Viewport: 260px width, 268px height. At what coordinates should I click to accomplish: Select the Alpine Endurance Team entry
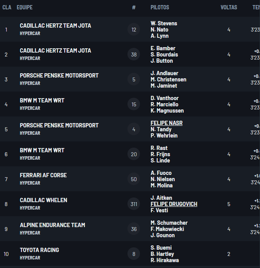coord(52,225)
